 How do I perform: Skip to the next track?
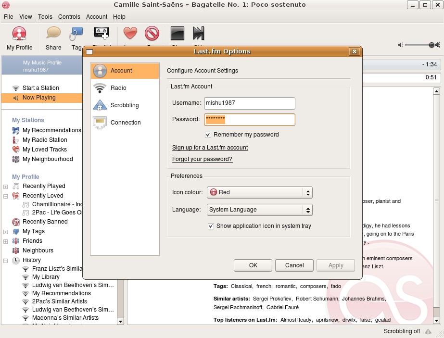point(199,33)
